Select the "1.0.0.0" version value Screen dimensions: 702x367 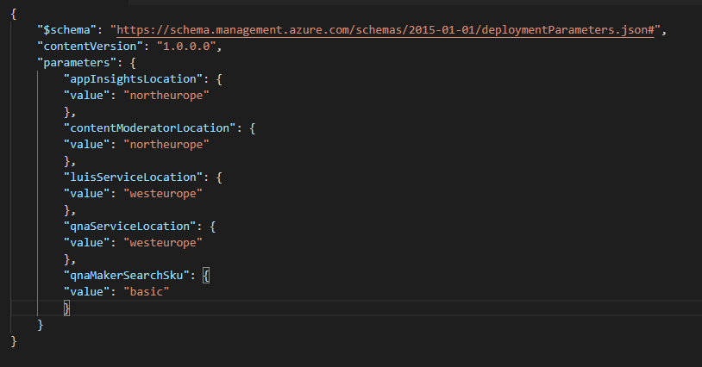(186, 46)
